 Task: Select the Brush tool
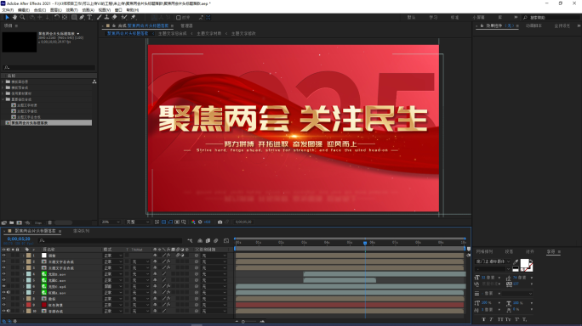click(x=99, y=18)
